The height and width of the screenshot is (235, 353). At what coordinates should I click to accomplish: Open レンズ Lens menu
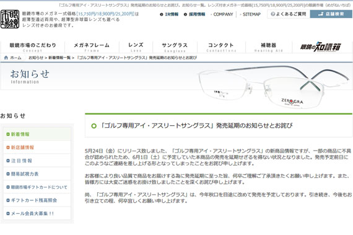pyautogui.click(x=136, y=47)
